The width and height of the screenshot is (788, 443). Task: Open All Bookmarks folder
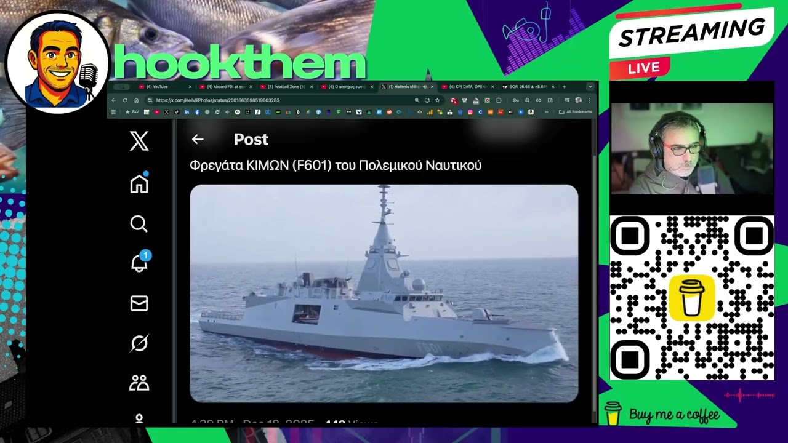576,112
